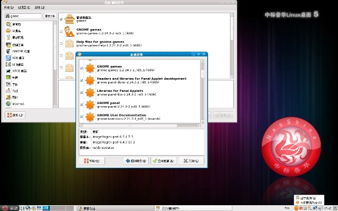
Task: Click the blue-arrow back to overview button
Action: (136, 161)
